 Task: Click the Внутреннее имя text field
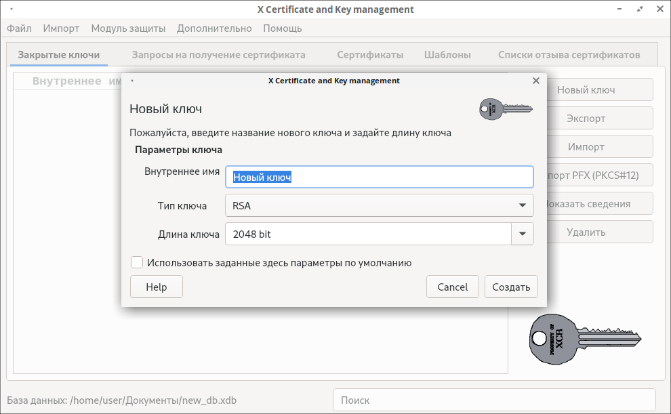click(x=379, y=177)
